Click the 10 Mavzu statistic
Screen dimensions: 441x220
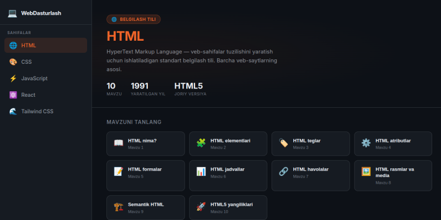click(x=114, y=89)
